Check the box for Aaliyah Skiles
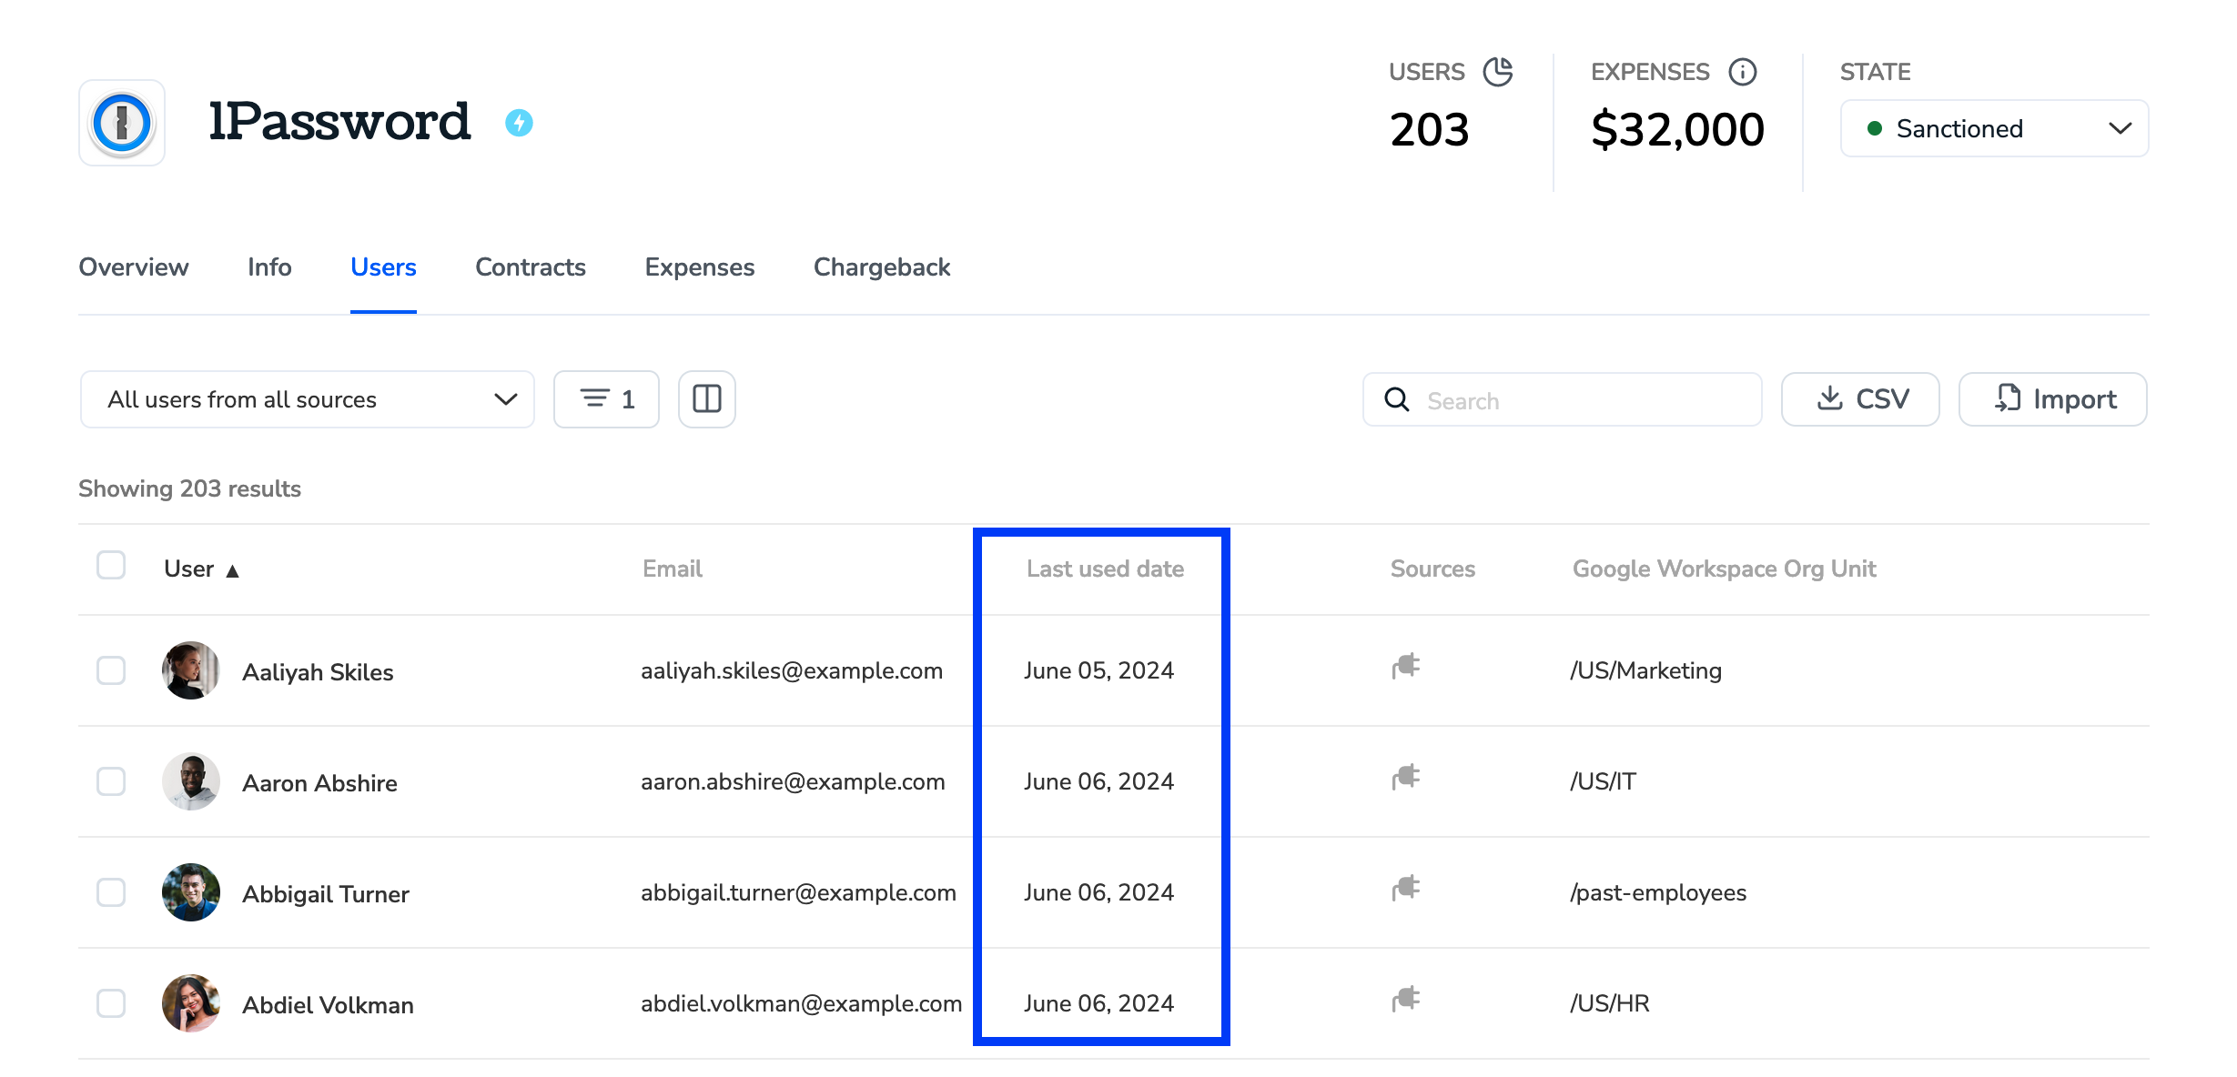The image size is (2237, 1077). [x=111, y=670]
